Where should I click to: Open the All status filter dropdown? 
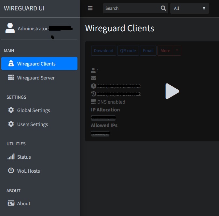pos(189,8)
